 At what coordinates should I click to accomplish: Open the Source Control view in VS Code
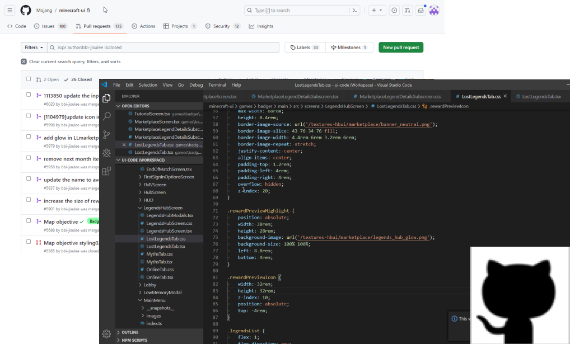(106, 134)
